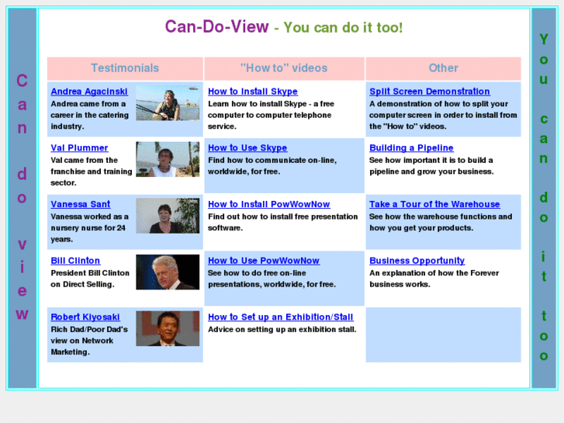This screenshot has width=564, height=423.
Task: Open How to Install PowWowNow link
Action: point(268,204)
